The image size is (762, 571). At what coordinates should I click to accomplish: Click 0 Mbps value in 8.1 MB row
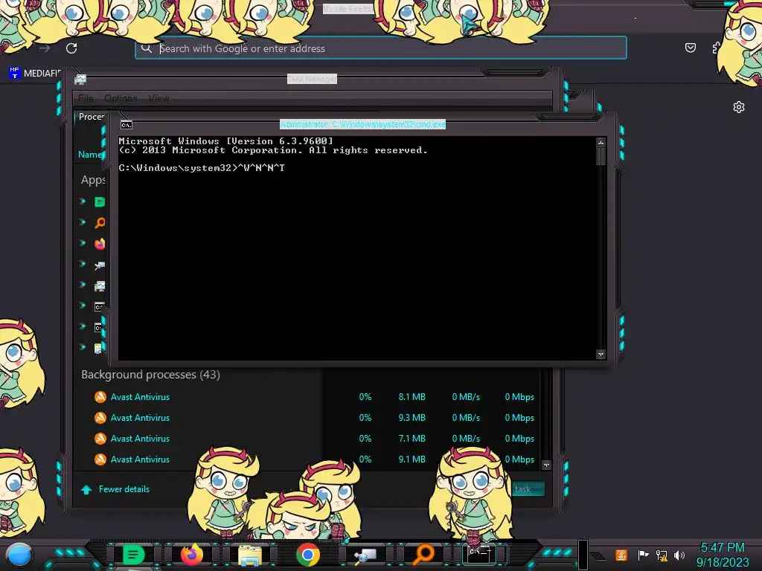click(519, 397)
